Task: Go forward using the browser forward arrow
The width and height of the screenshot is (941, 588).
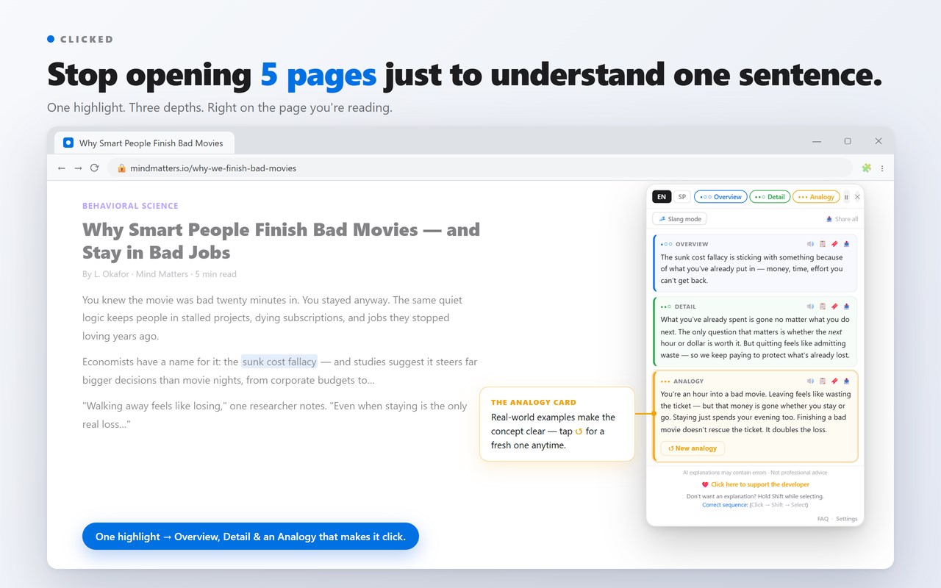Action: (78, 168)
